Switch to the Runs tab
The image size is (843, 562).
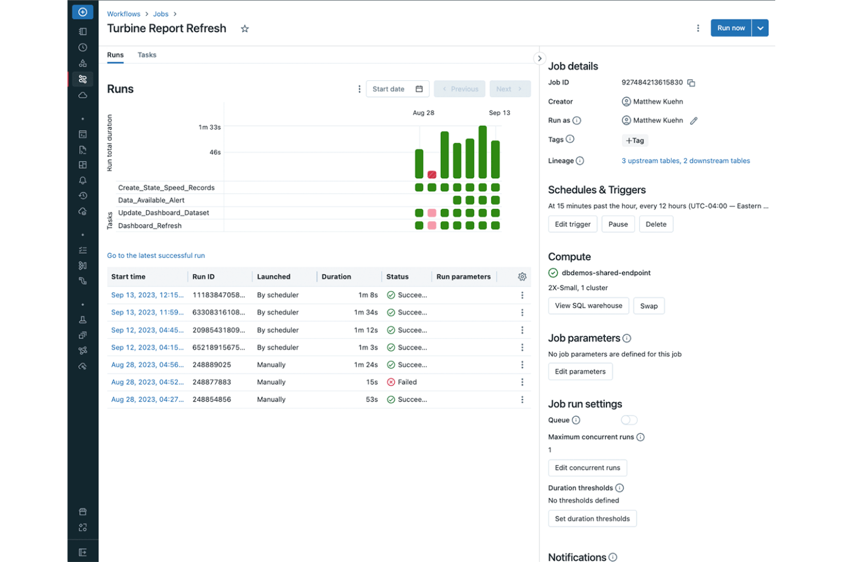click(x=115, y=55)
